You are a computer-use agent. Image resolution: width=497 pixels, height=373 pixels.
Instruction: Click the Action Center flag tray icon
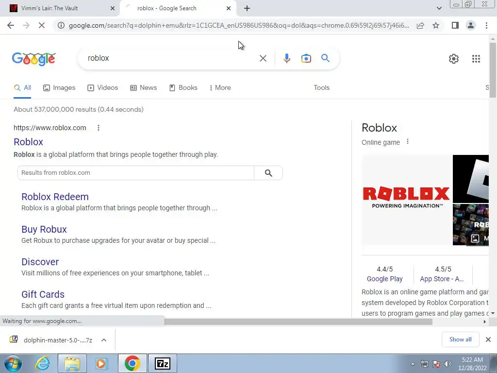coord(436,364)
